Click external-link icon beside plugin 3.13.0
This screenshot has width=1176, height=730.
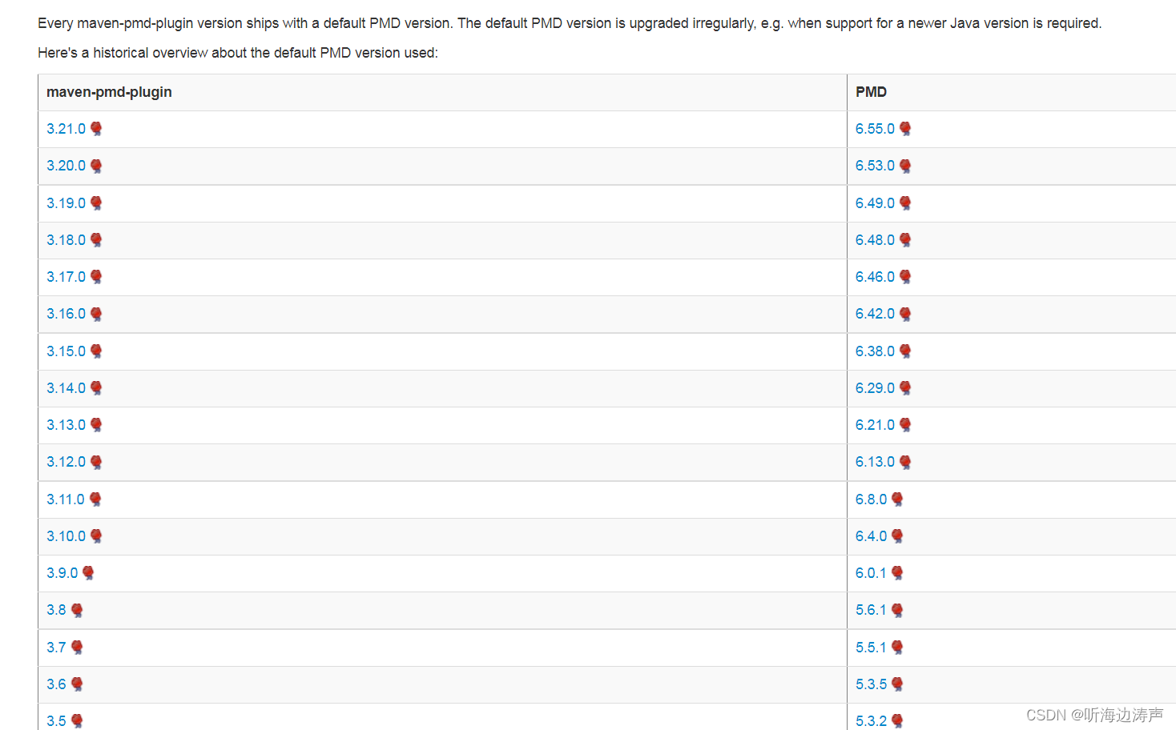[96, 425]
